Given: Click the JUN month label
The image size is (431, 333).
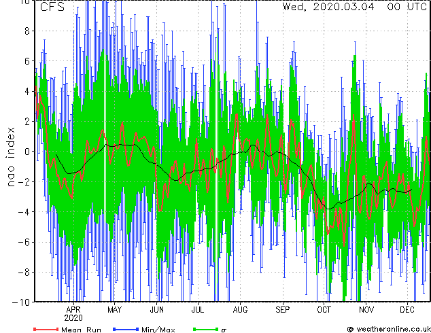Looking at the screenshot, I should tap(156, 310).
